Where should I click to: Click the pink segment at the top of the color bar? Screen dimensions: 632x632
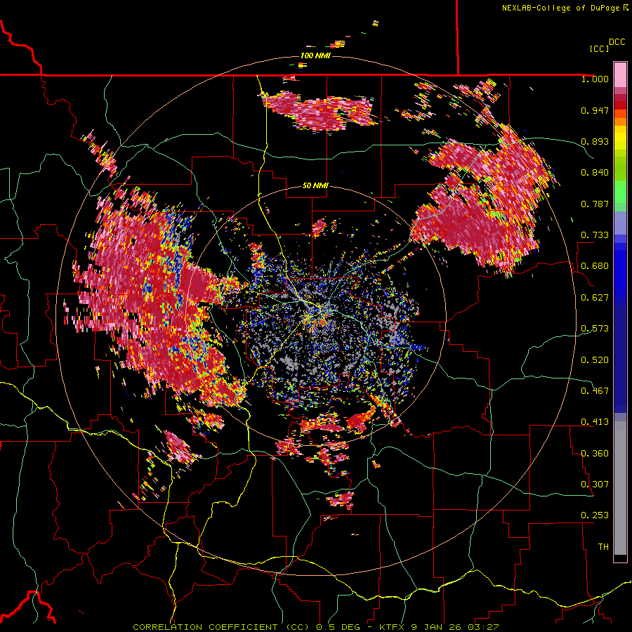pyautogui.click(x=620, y=75)
